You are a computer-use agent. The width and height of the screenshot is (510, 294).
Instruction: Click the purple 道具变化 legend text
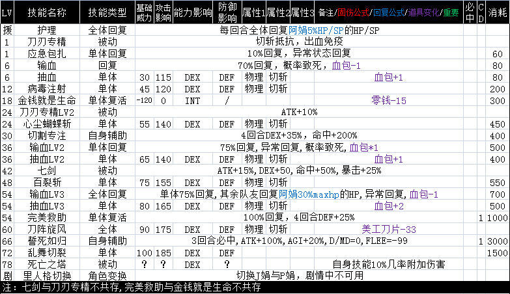point(424,12)
